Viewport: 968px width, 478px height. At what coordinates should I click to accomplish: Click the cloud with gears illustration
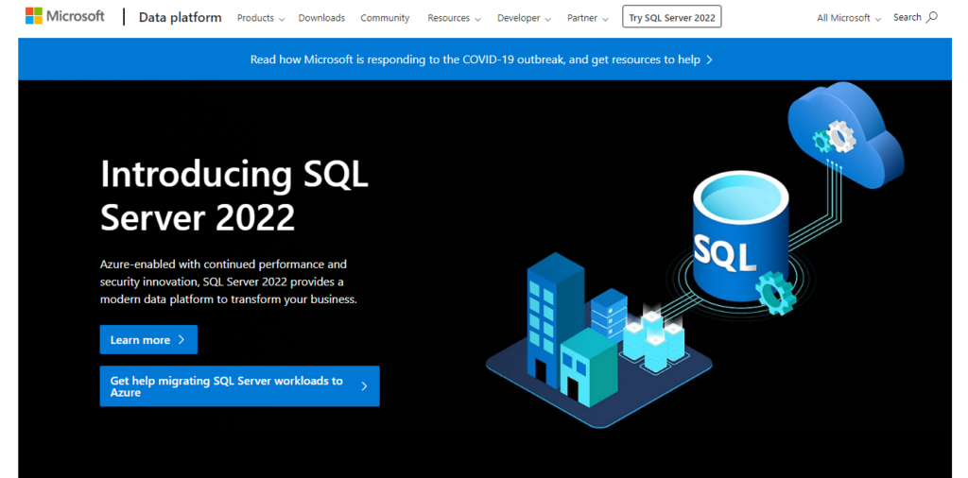point(845,135)
